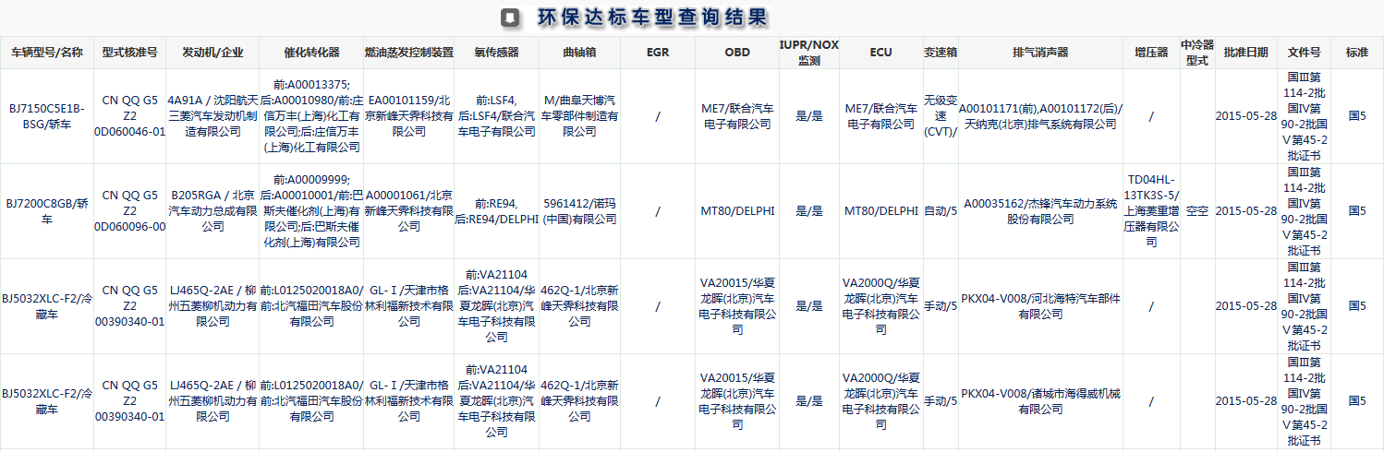Image resolution: width=1384 pixels, height=452 pixels.
Task: Select ME7/联合汽车电子 in the OBD column
Action: 737,115
